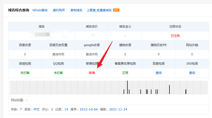Click the 正常 备案黑名单 result
Viewport: 212px width, 118px height.
tap(125, 73)
